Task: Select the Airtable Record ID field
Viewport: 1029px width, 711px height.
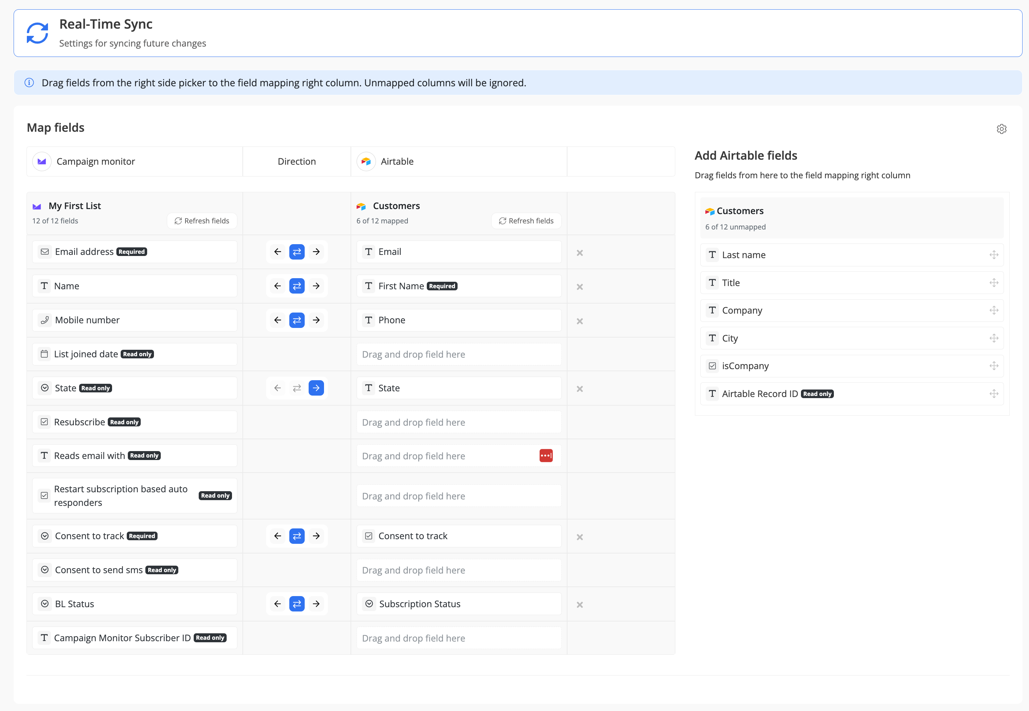Action: [x=852, y=394]
